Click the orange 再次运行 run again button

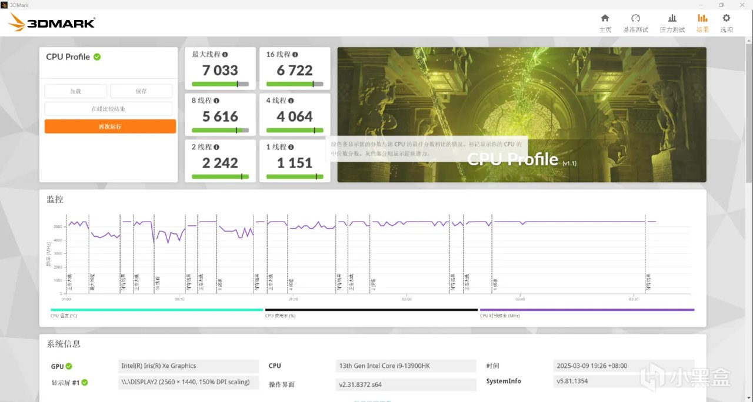coord(110,126)
